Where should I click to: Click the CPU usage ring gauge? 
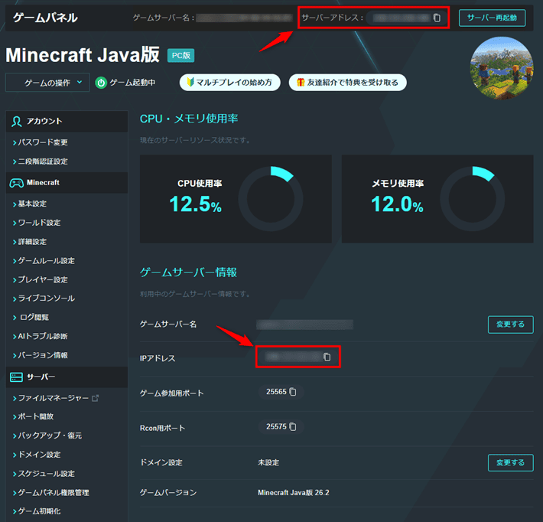tap(271, 199)
